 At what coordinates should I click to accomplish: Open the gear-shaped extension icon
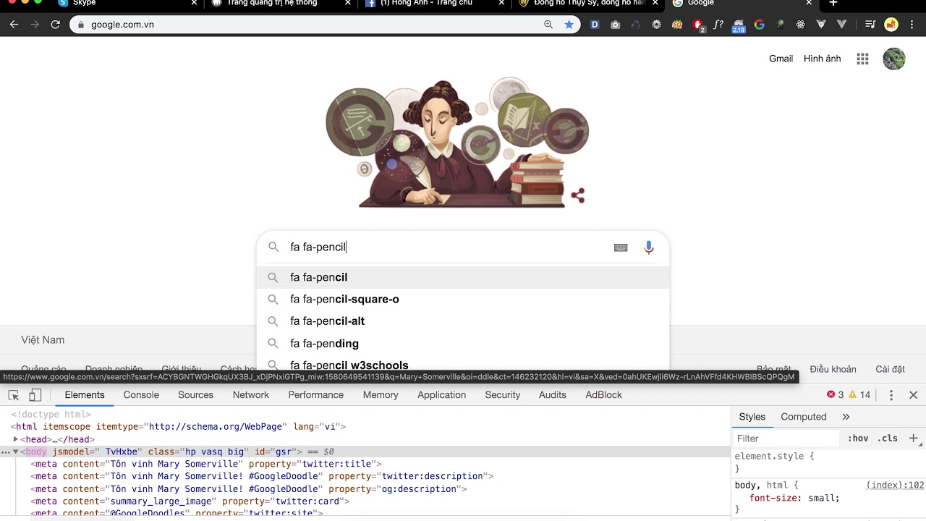tap(656, 25)
